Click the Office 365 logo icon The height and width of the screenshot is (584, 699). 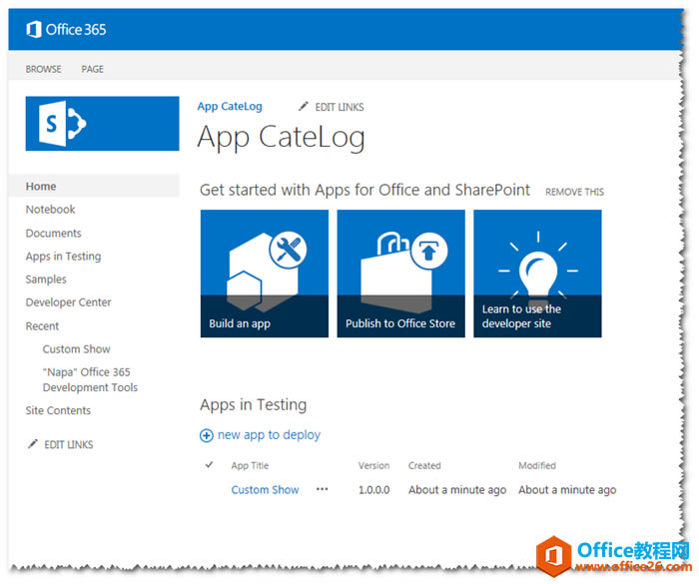click(34, 30)
